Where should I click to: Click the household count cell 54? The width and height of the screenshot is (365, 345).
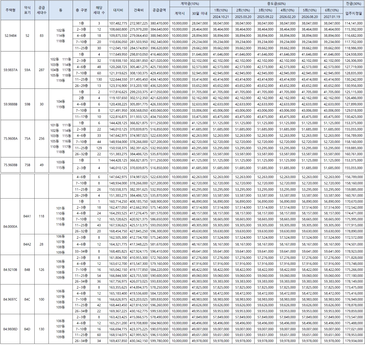click(x=99, y=275)
